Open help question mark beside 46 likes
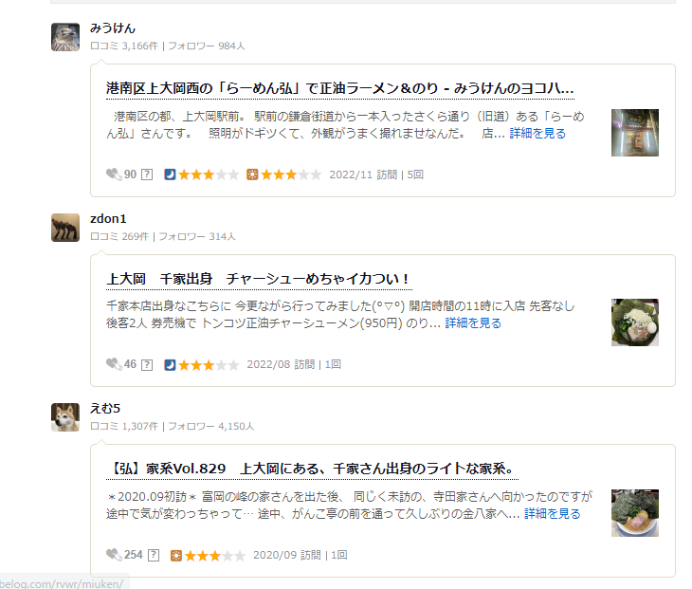 (x=147, y=365)
